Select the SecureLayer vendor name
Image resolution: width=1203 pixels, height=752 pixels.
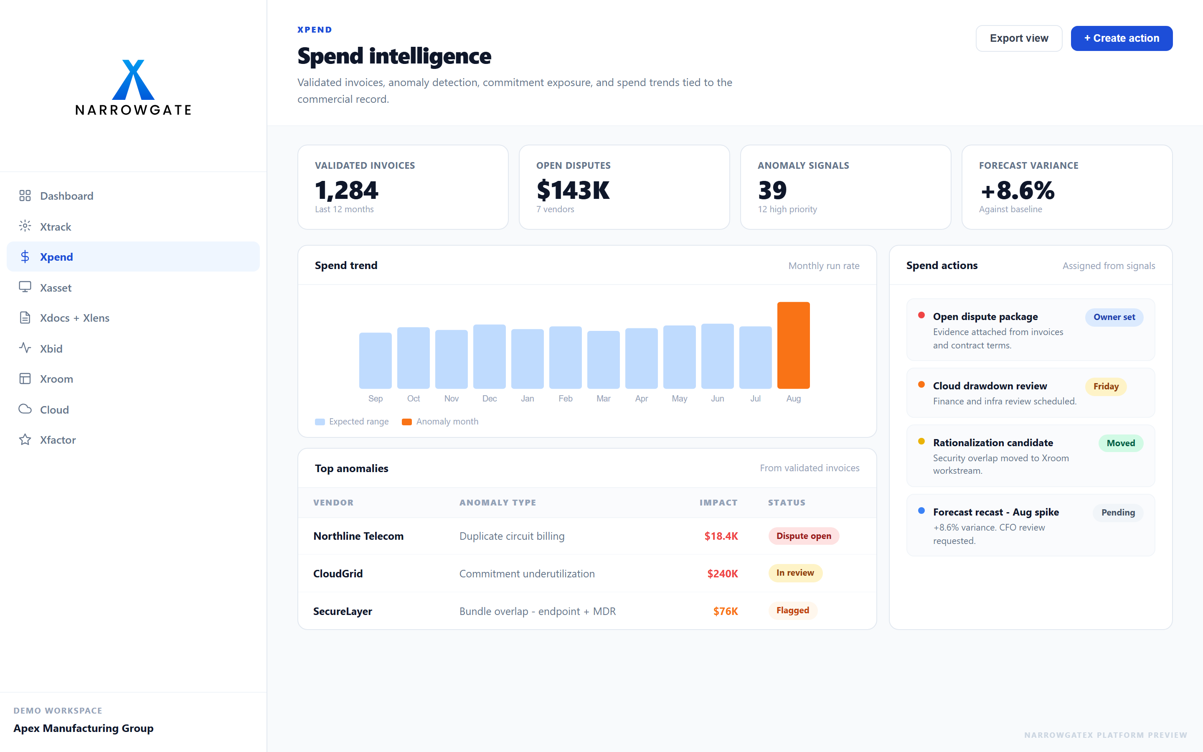click(x=343, y=611)
